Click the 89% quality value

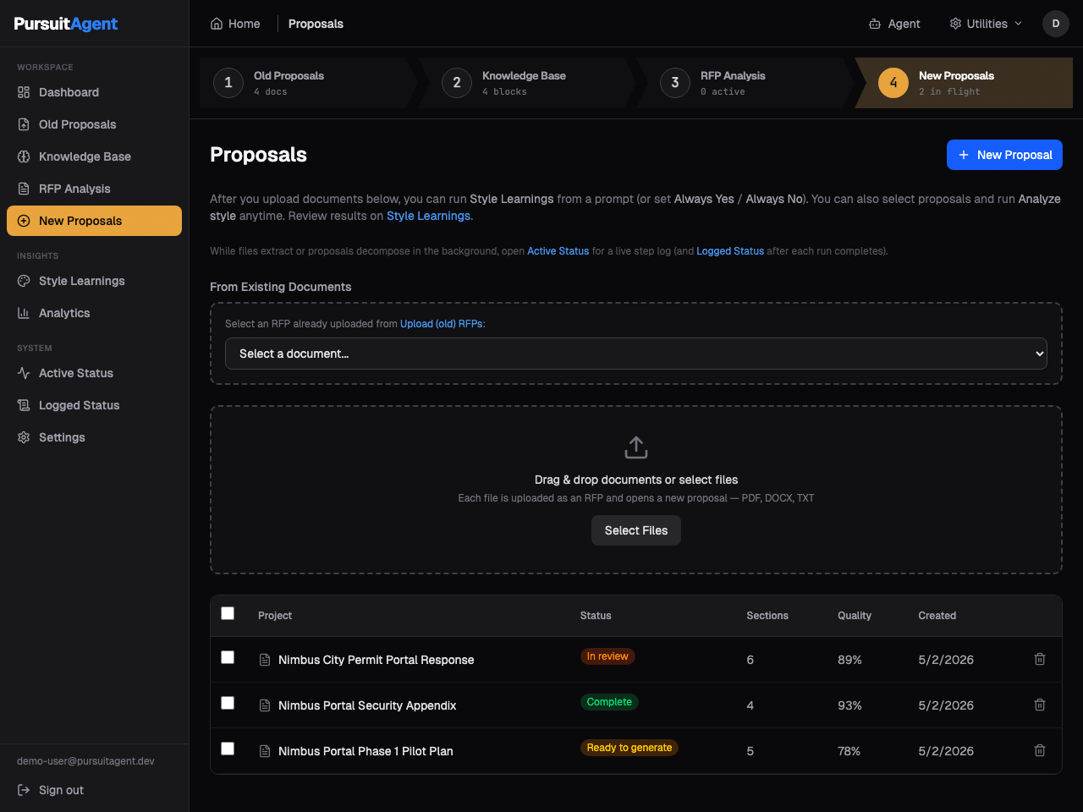[849, 660]
